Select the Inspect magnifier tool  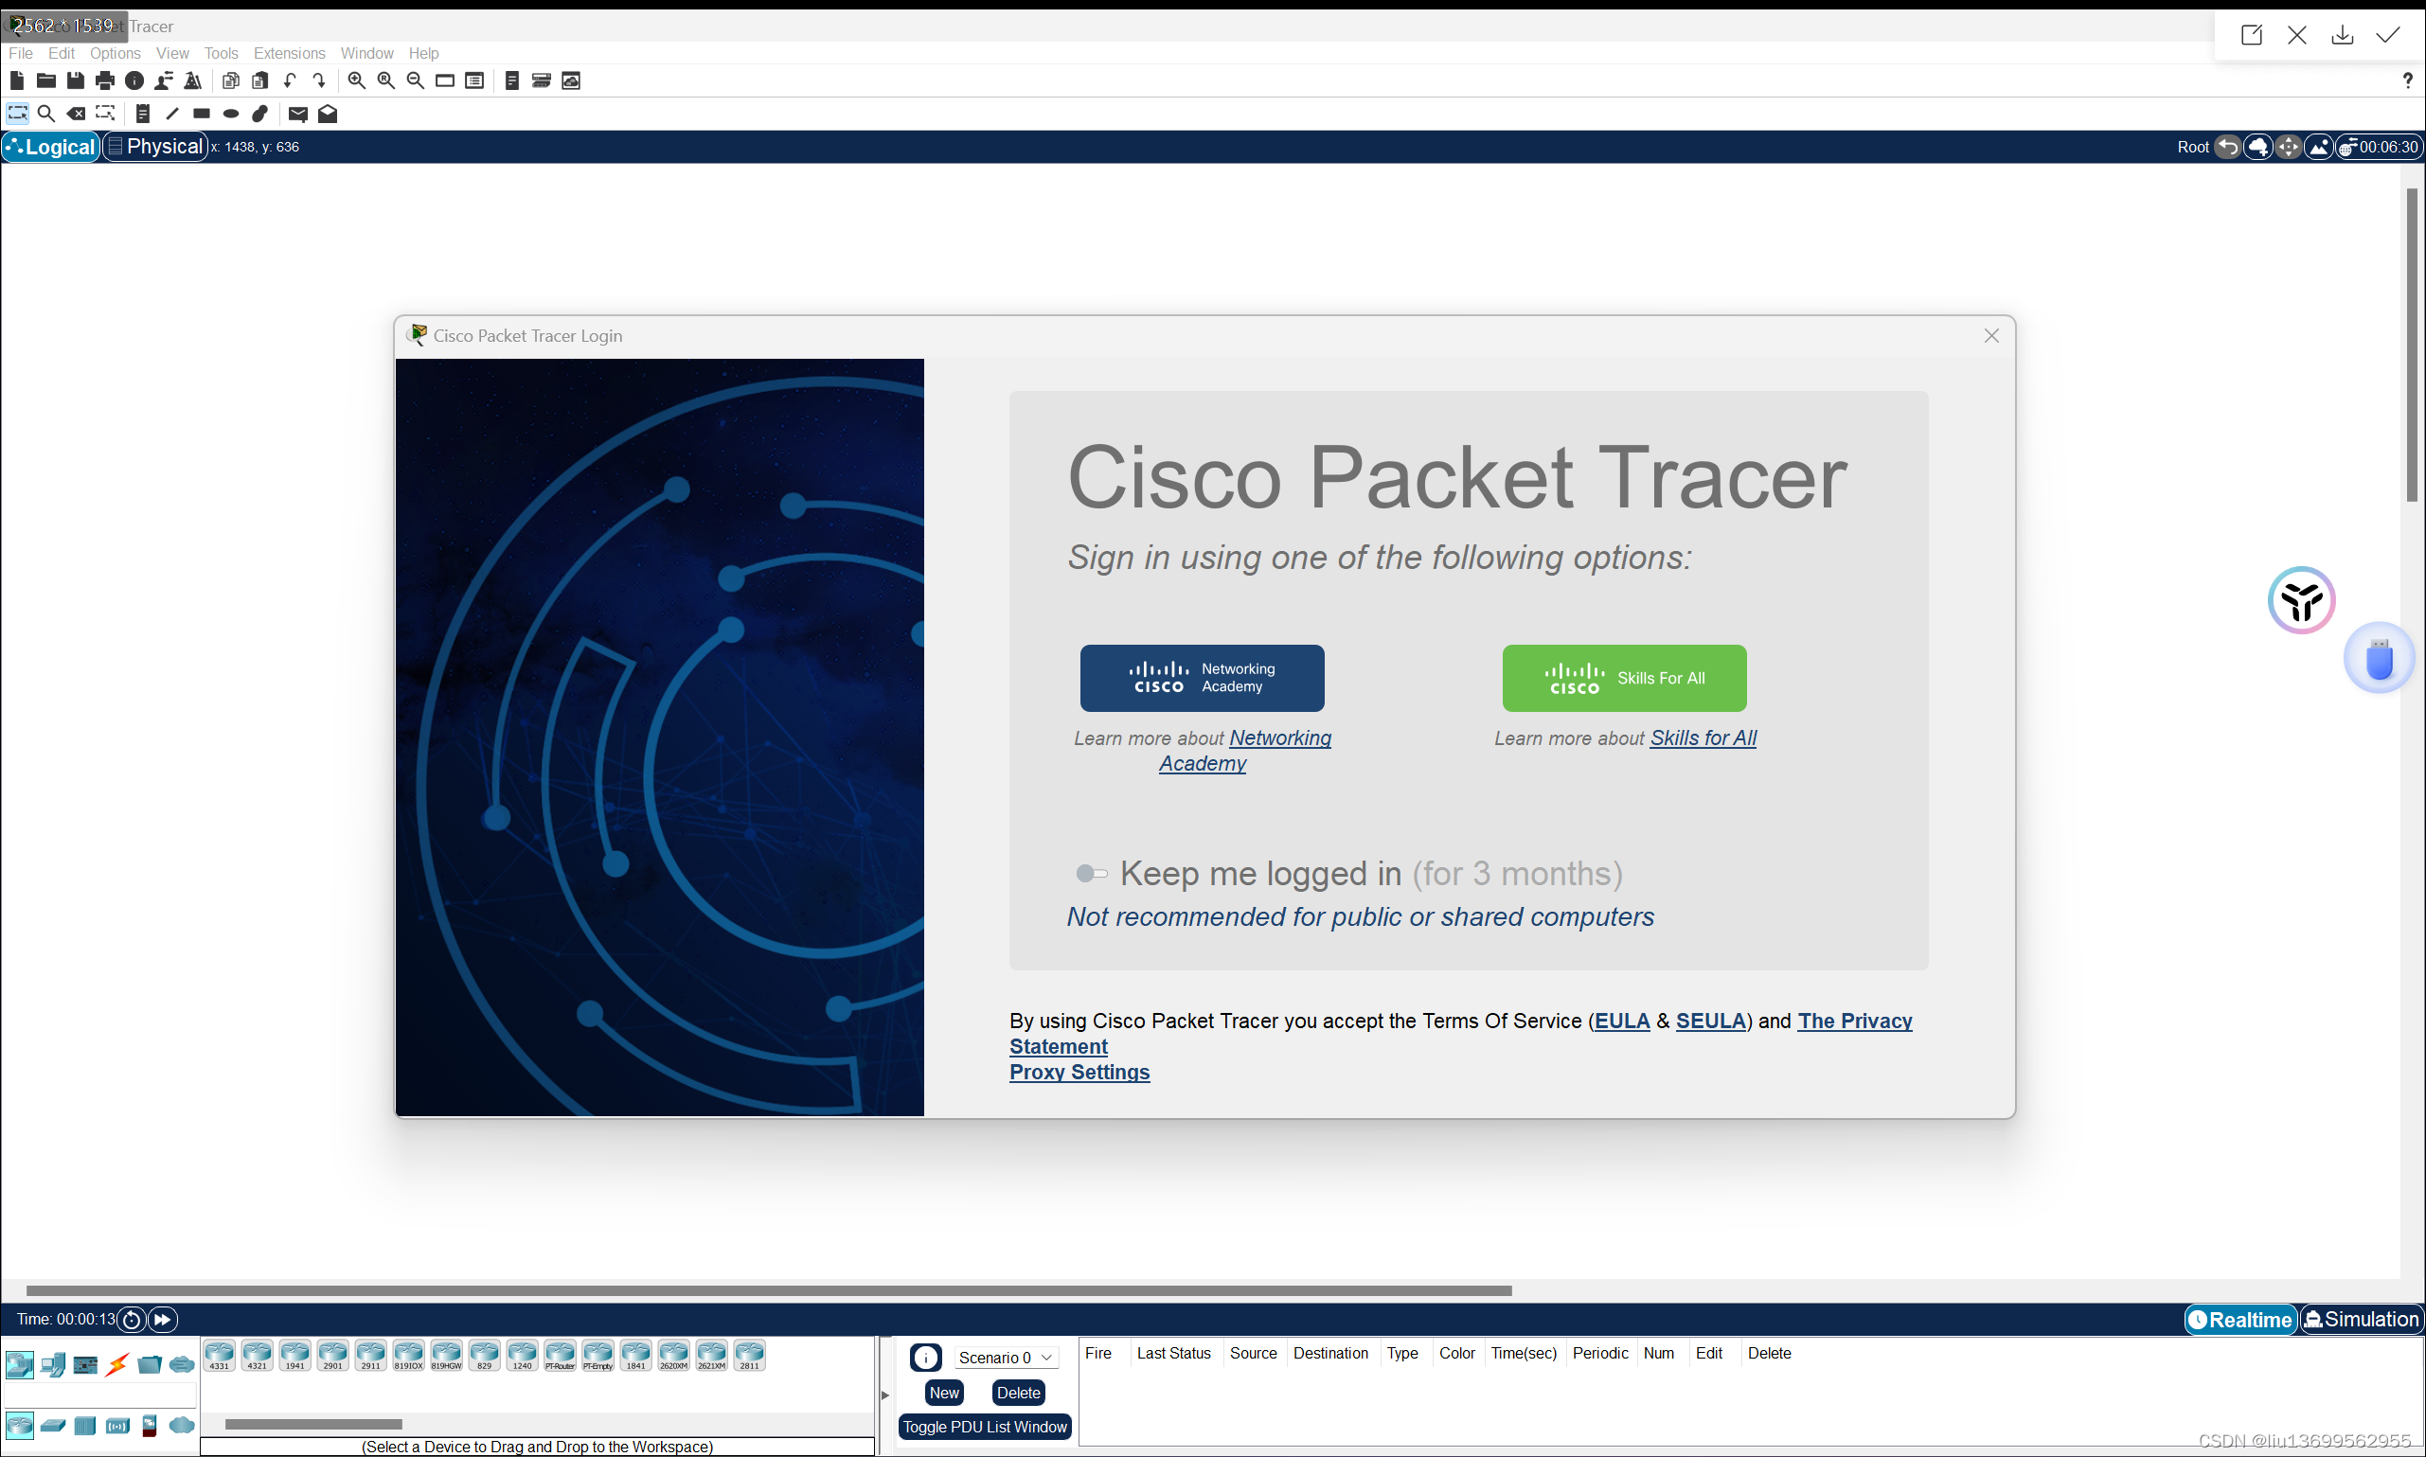pos(46,114)
